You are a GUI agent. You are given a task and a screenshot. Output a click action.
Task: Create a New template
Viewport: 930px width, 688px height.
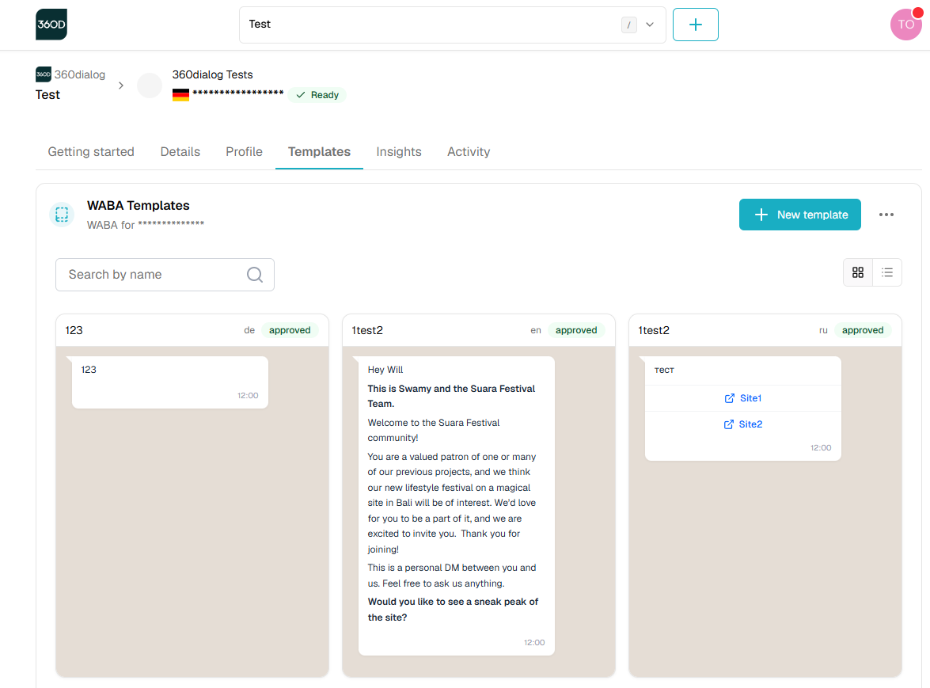(799, 215)
